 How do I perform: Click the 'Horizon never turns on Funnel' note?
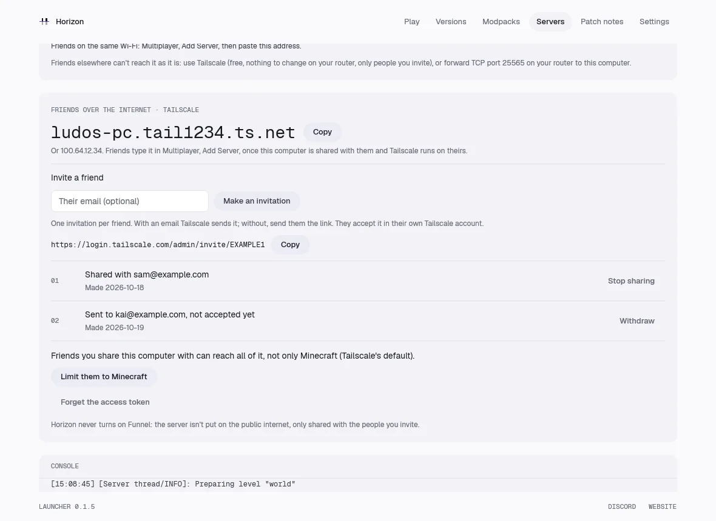pos(235,425)
